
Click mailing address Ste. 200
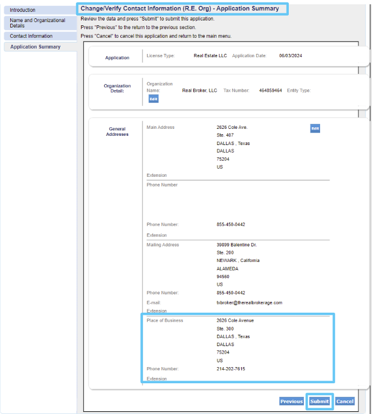coord(225,253)
